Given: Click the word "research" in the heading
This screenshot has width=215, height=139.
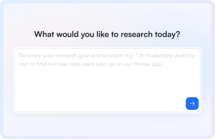Looking at the screenshot, I should 137,34.
